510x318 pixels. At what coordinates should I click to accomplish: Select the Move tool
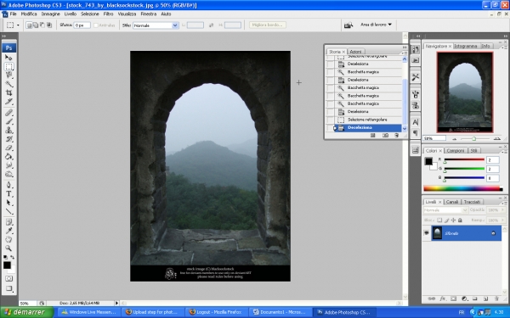(x=8, y=58)
